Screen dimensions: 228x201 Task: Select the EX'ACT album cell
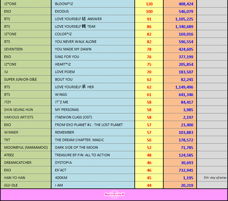tap(93, 170)
